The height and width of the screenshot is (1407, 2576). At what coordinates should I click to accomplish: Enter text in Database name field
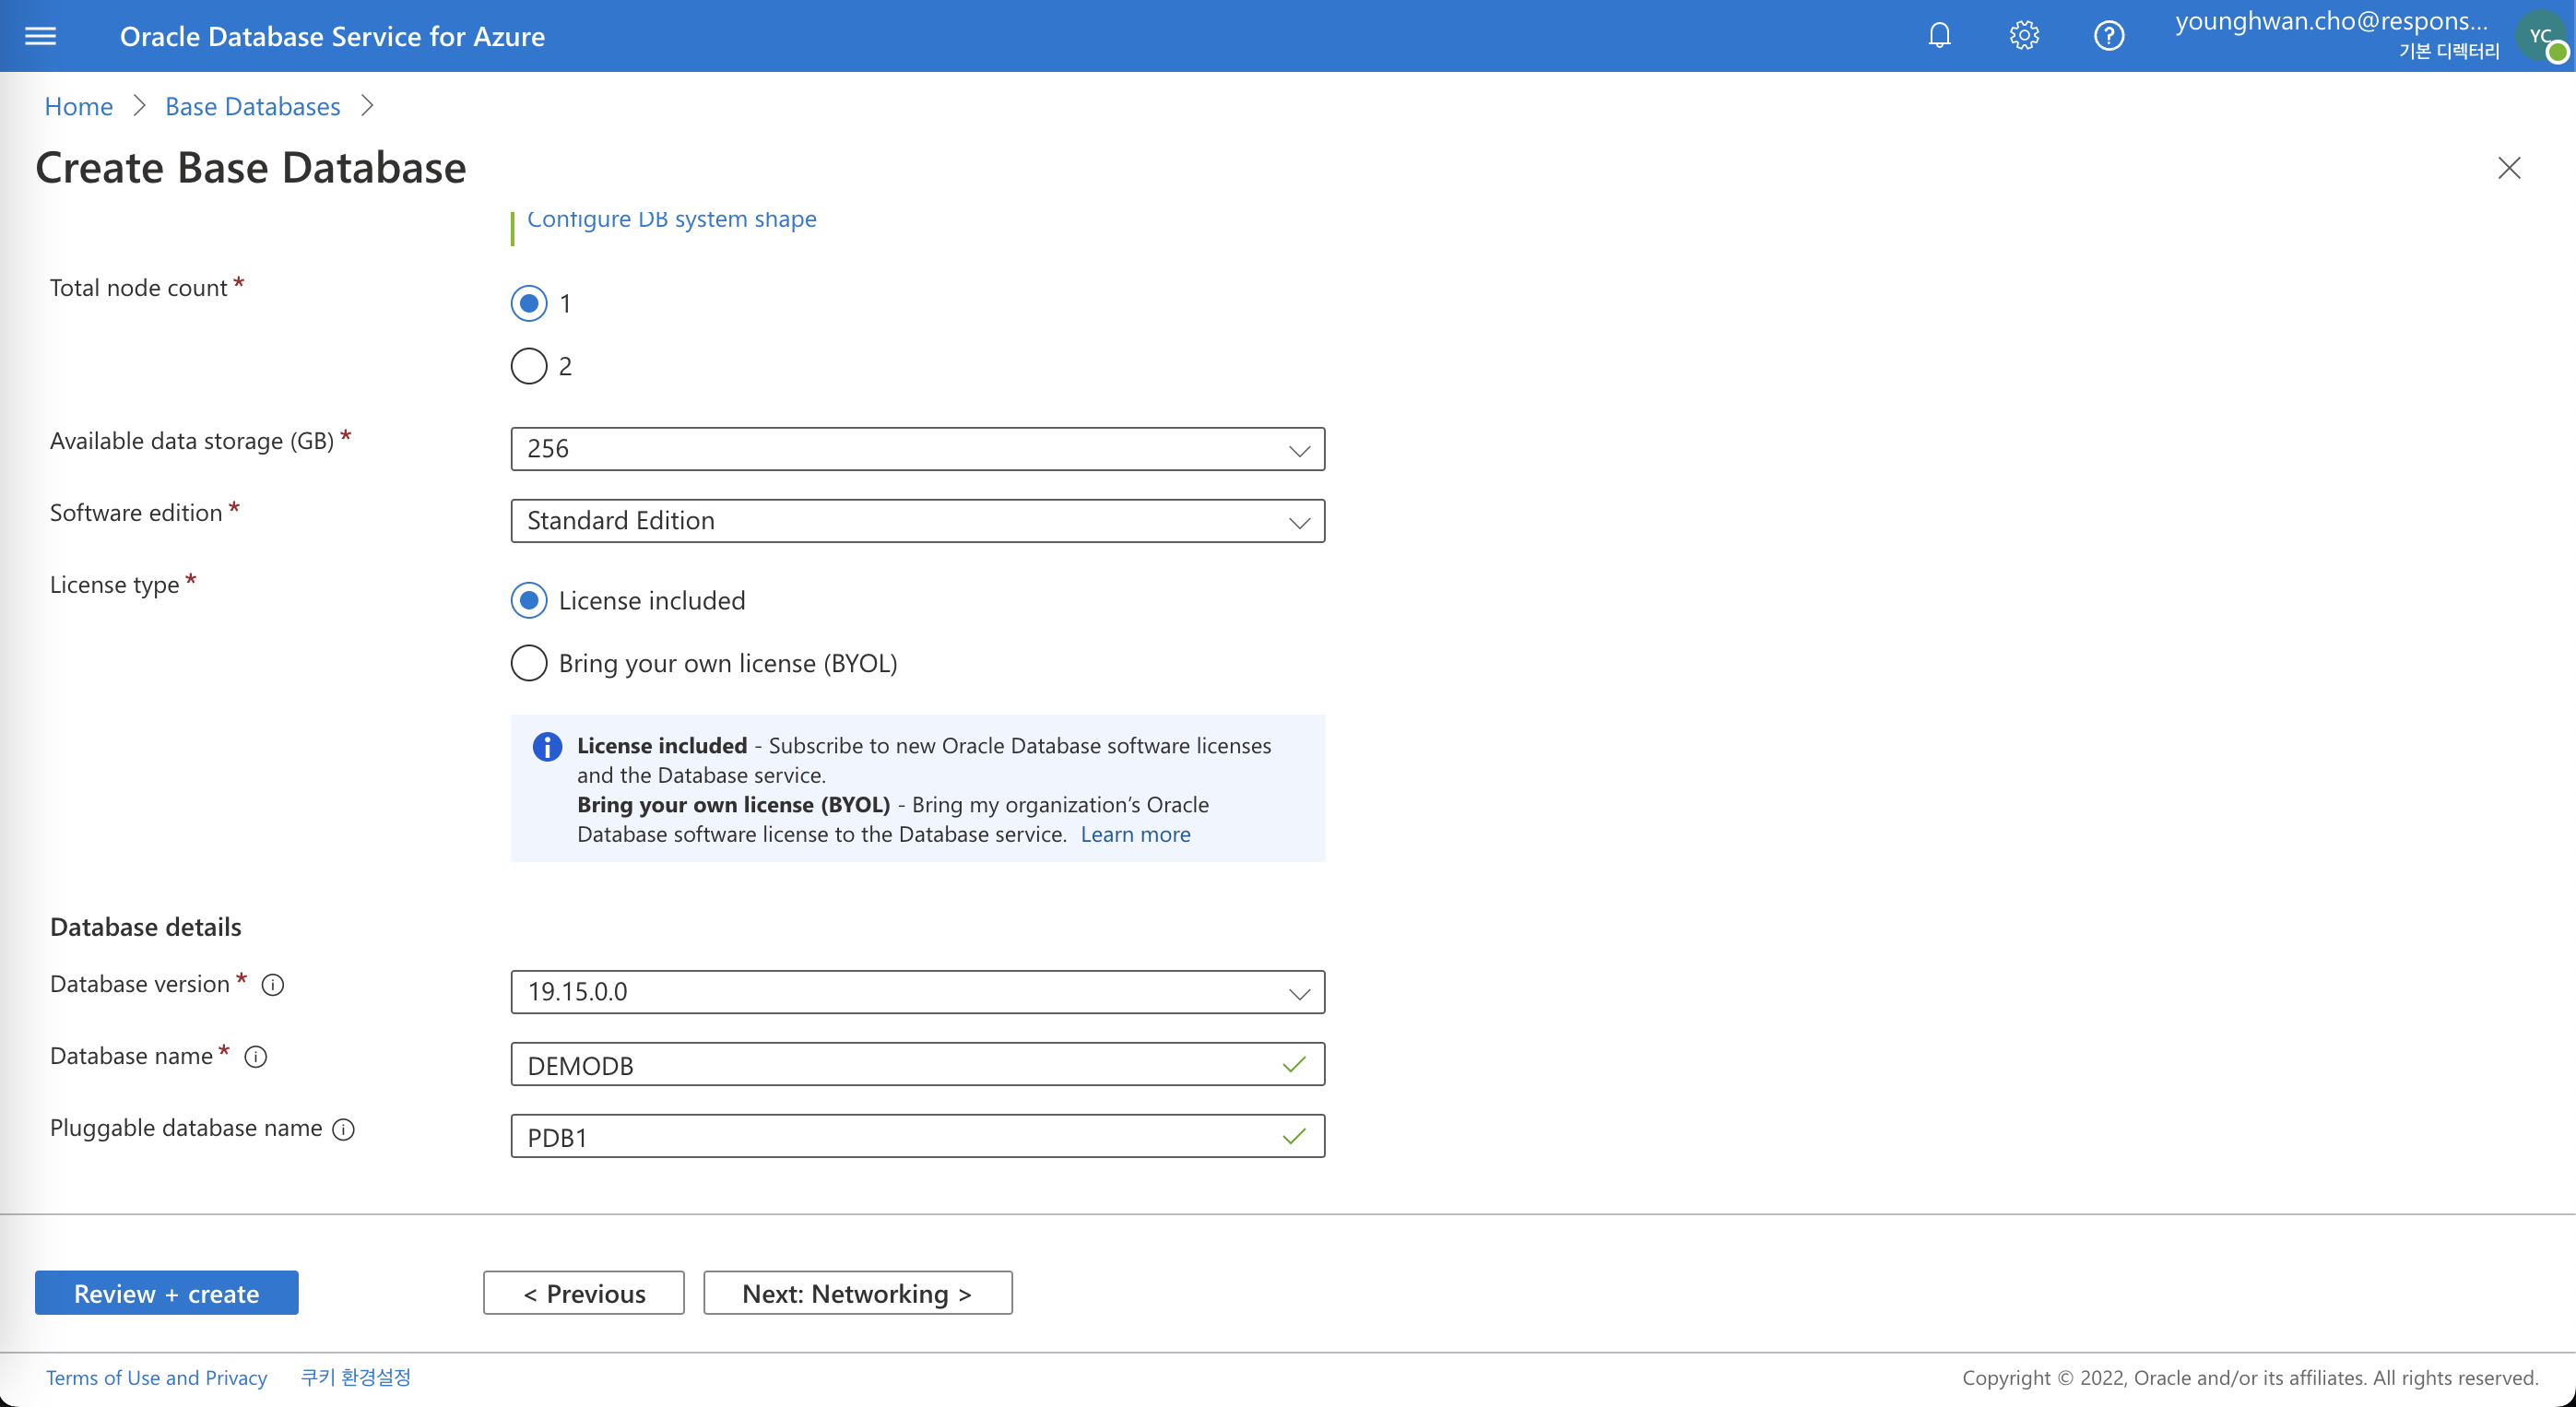point(916,1062)
